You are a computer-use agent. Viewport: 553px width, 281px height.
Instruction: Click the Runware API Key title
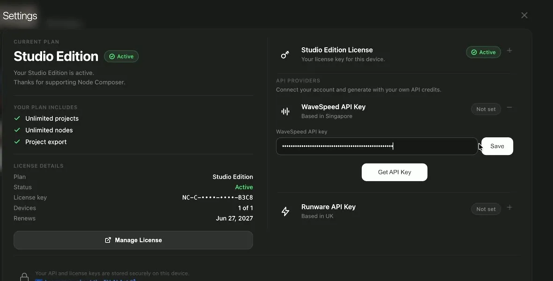click(x=329, y=207)
